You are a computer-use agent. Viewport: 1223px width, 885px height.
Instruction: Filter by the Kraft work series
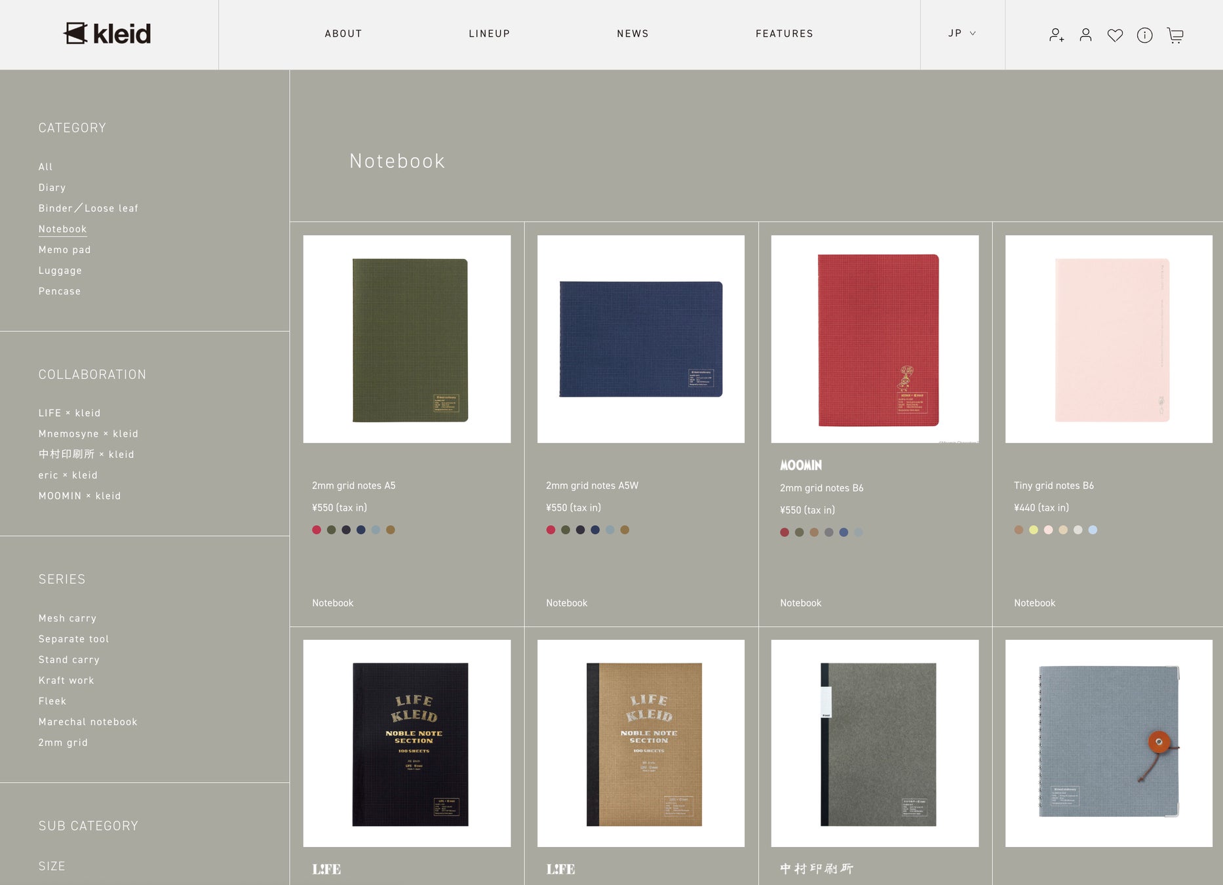tap(66, 680)
